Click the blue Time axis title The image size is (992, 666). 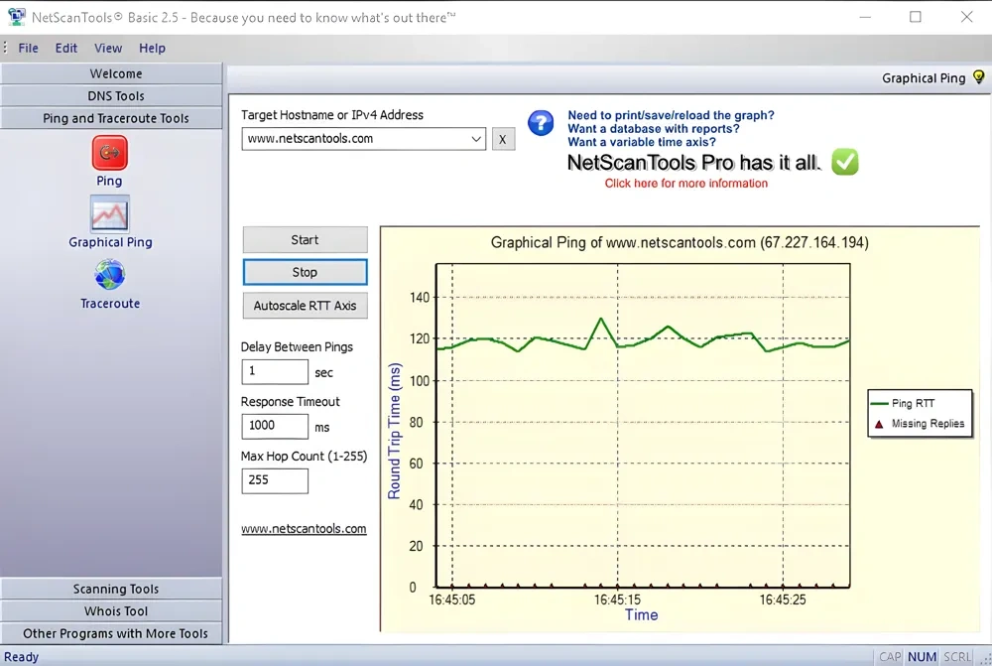point(642,614)
